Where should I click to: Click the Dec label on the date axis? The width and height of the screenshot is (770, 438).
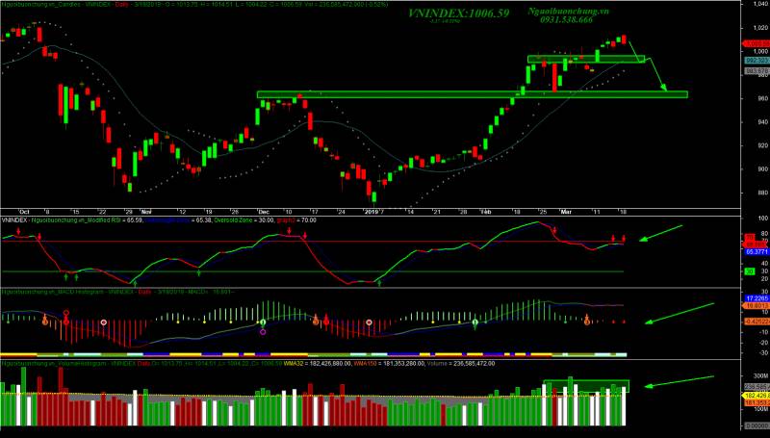coord(264,210)
